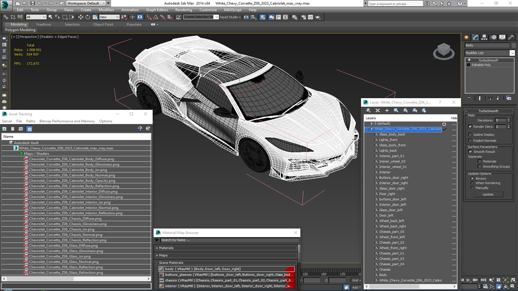
Task: Click Add Selected Objects plus icon in Layers
Action: (x=387, y=110)
